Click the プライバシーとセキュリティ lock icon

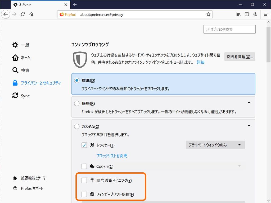[x=15, y=83]
